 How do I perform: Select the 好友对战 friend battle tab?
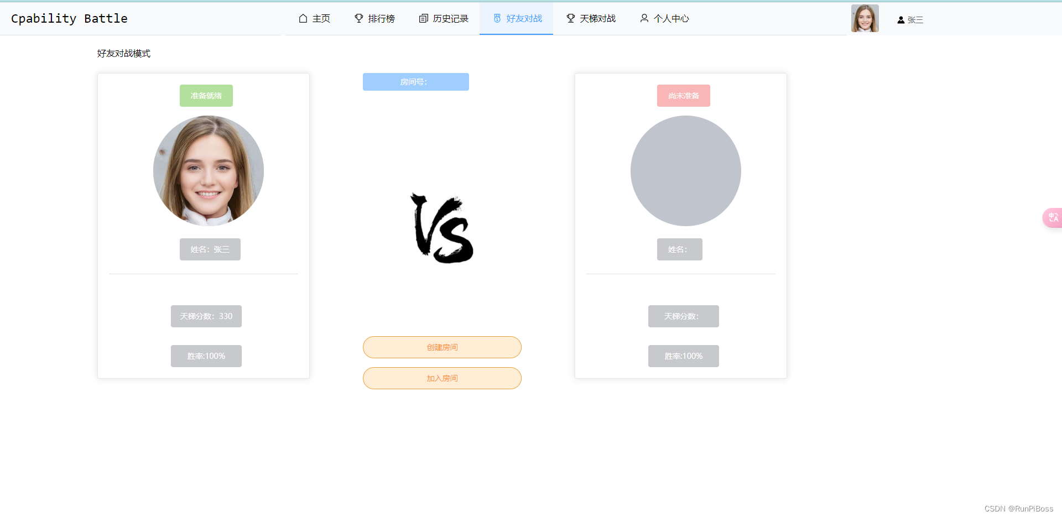(517, 18)
